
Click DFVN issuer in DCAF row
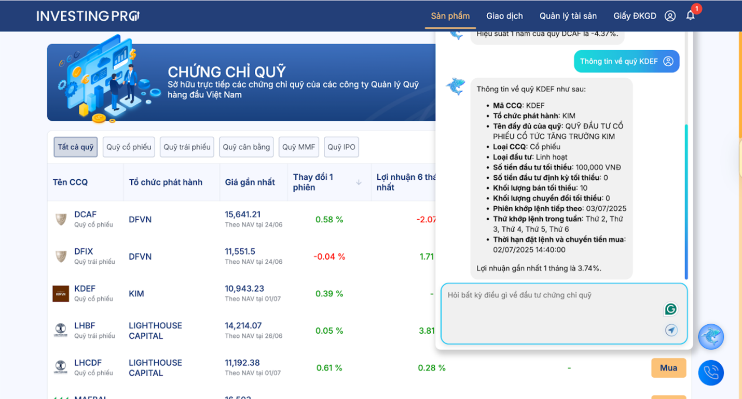coord(140,220)
